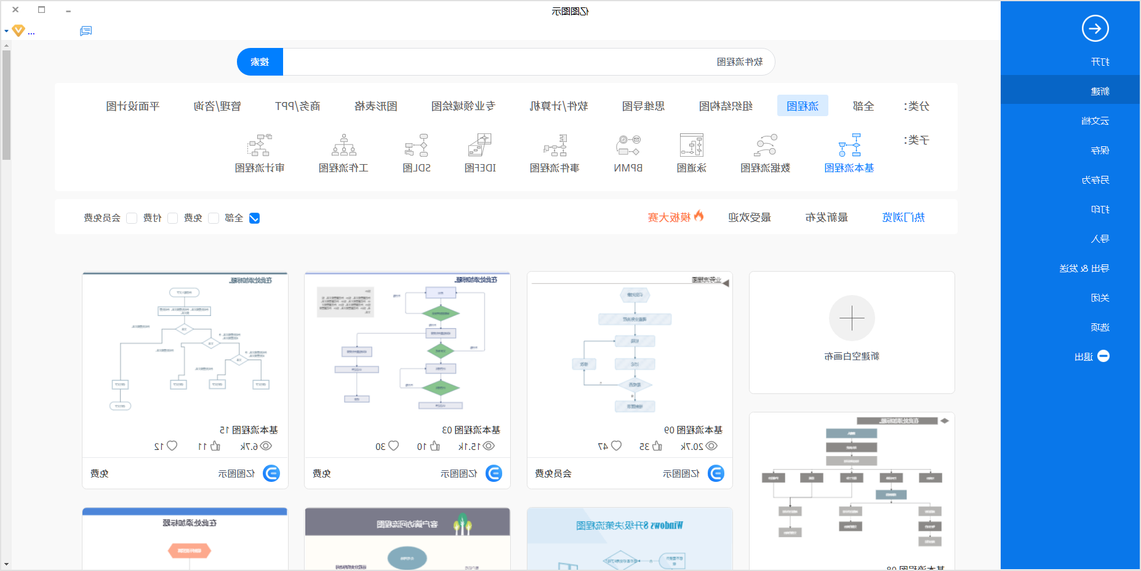
Task: Open the 打开 sidebar menu item
Action: coord(1070,62)
